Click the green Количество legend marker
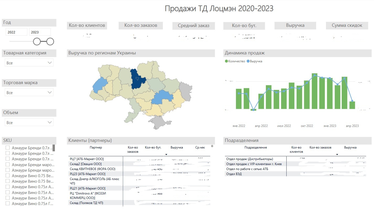Screen dimensions: 374x210 pos(226,61)
